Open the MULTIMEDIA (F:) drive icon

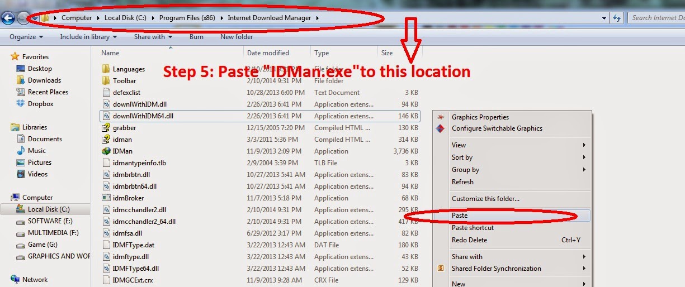(x=21, y=233)
